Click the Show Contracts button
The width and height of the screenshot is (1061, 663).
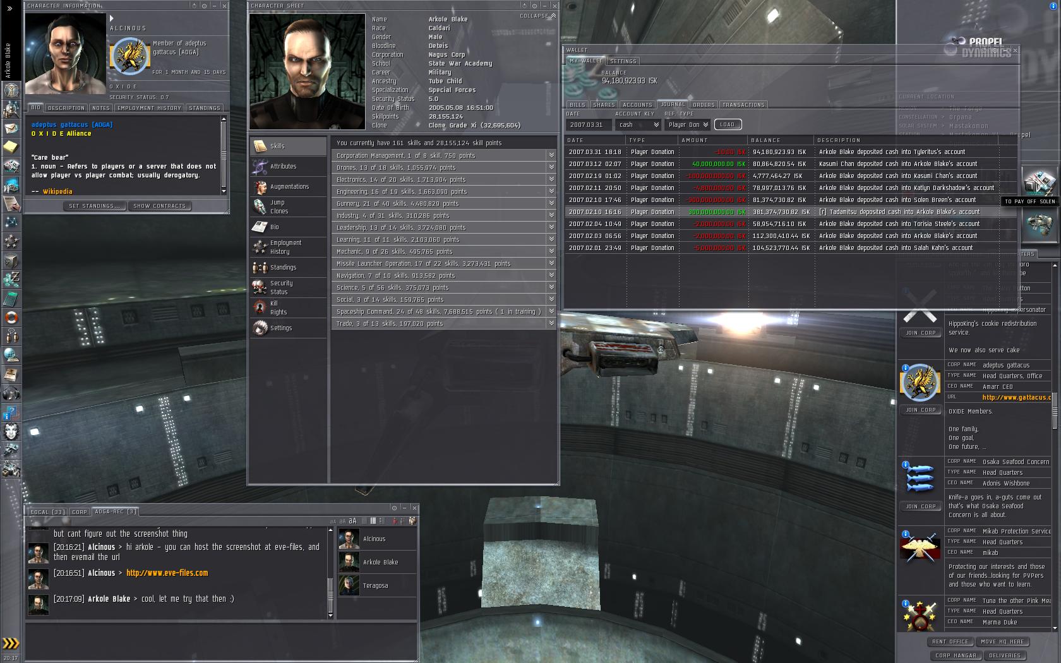[159, 206]
